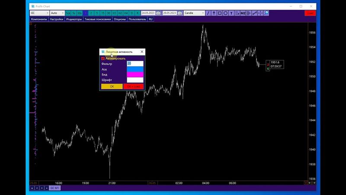The image size is (346, 195).
Task: Select the rectangle drawing tool
Action: [x=220, y=13]
